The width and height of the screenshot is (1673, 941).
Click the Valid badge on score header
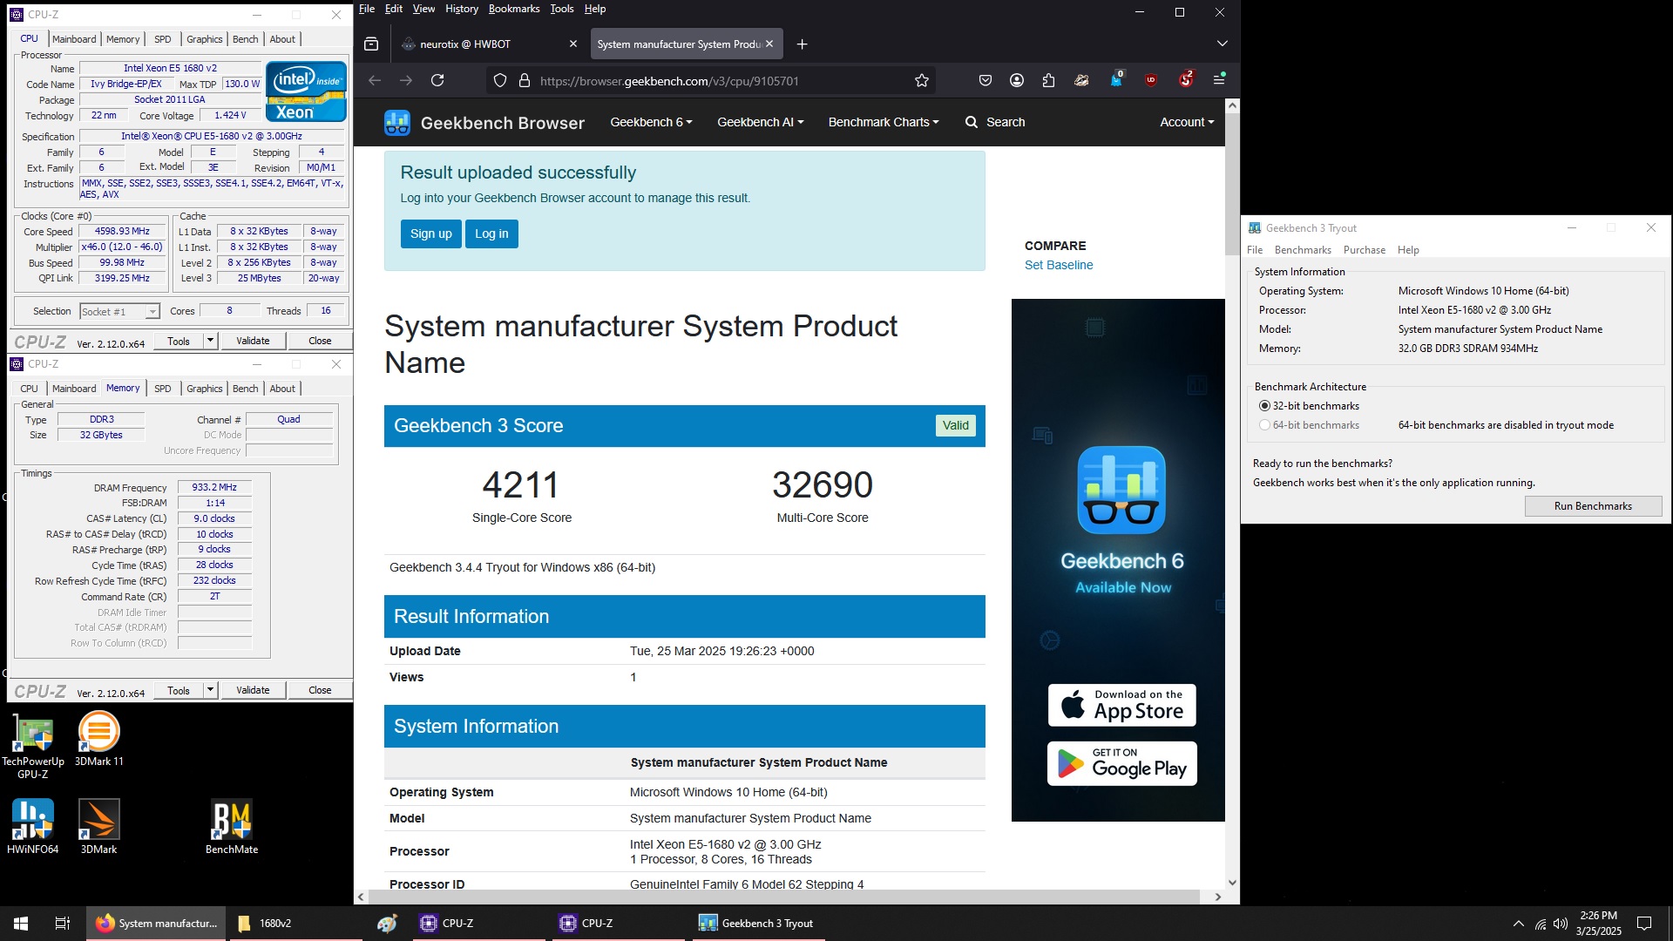pyautogui.click(x=955, y=426)
